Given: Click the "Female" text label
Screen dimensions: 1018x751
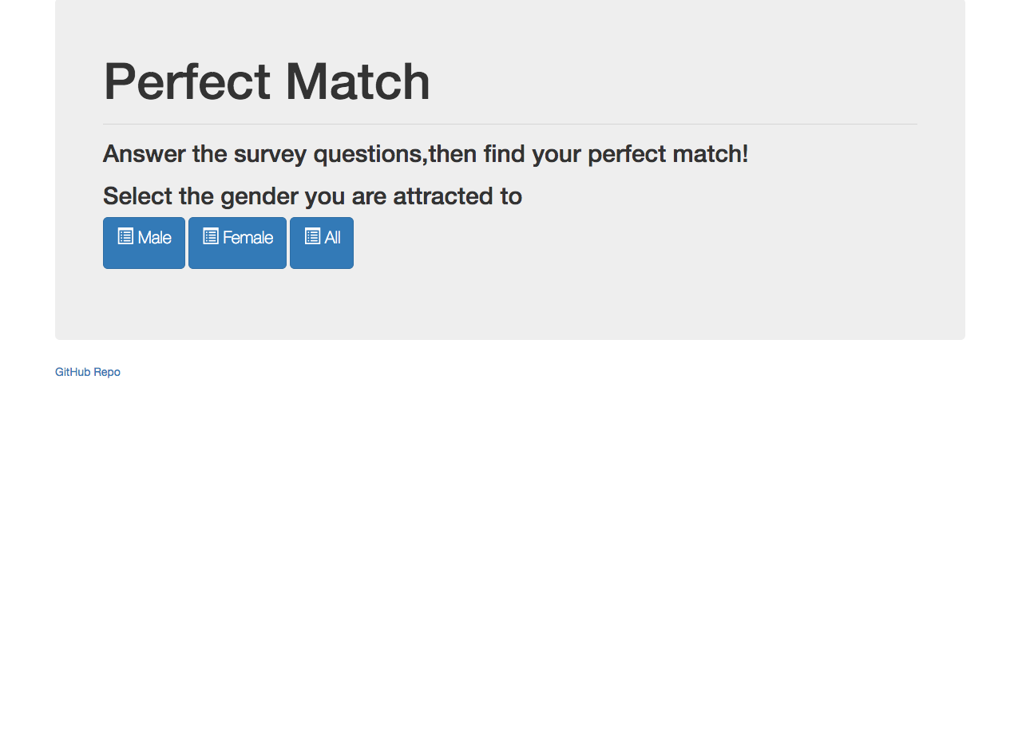Looking at the screenshot, I should pos(248,238).
